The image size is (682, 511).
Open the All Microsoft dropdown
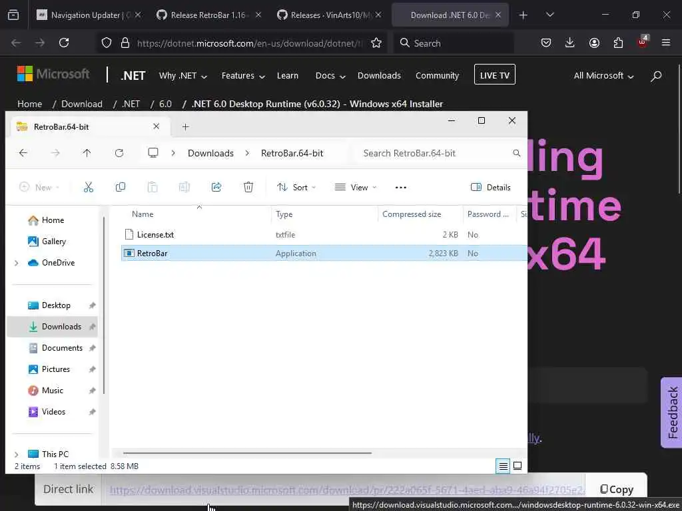603,76
